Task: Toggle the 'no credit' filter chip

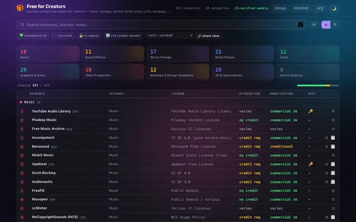Action: (x=62, y=36)
